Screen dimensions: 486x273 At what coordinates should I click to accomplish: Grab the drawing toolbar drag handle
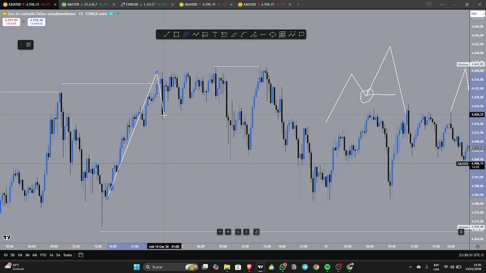pyautogui.click(x=159, y=35)
